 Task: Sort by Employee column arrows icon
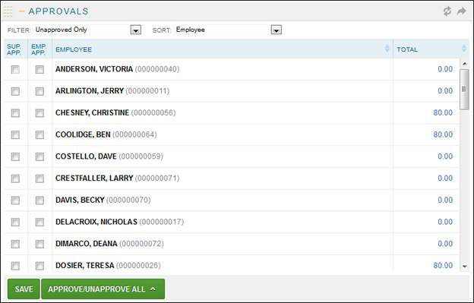point(387,49)
